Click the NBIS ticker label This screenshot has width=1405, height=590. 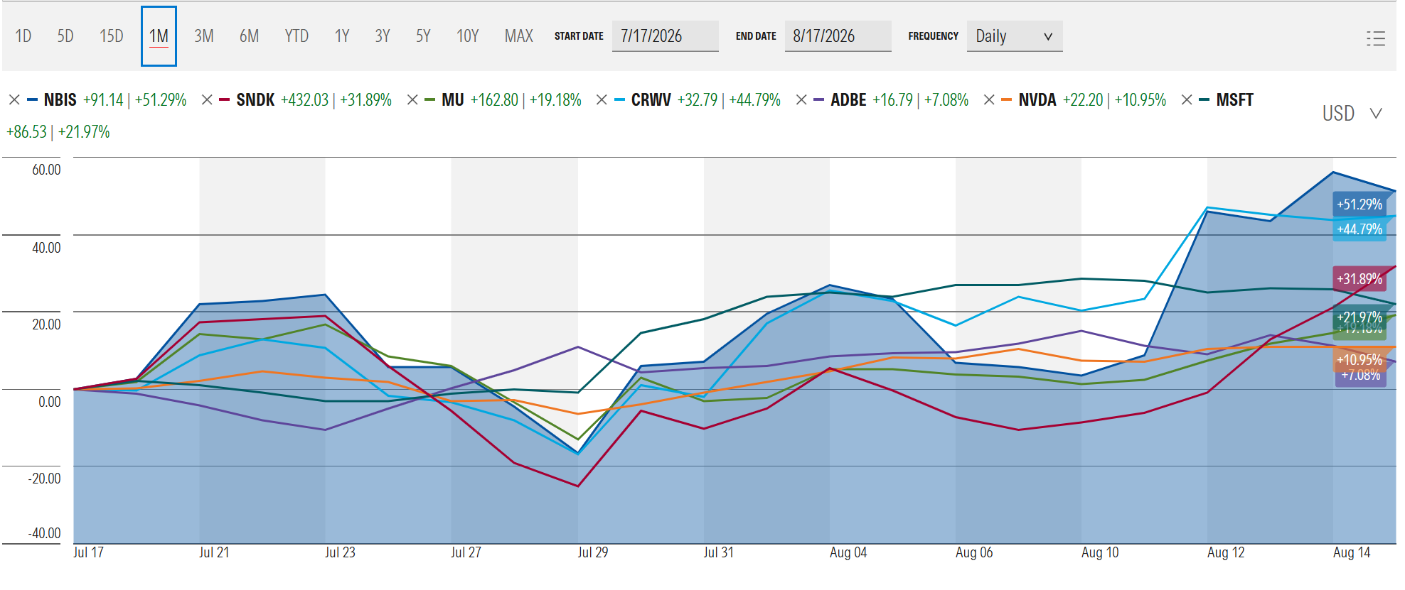click(60, 100)
